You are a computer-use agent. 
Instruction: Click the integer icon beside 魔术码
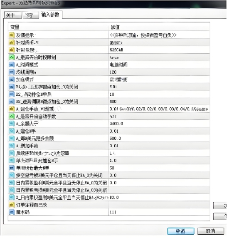(12, 213)
